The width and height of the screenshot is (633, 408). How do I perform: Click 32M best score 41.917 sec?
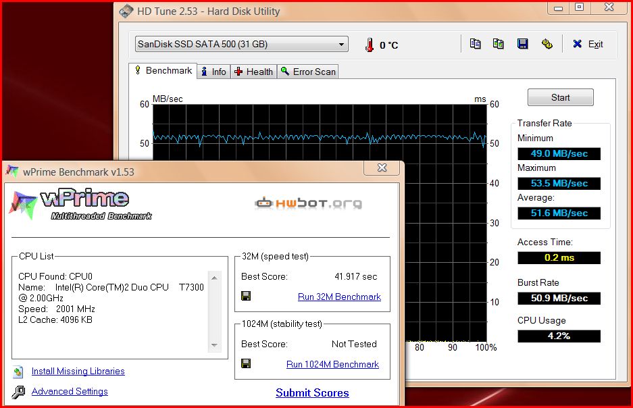[355, 276]
